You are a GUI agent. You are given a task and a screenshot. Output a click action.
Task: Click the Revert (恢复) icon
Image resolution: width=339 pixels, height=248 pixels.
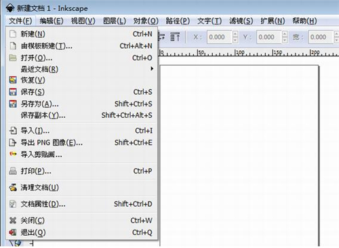[13, 80]
